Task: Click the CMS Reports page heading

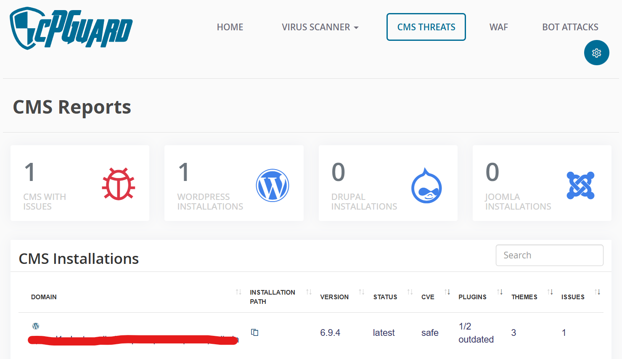Action: (x=72, y=107)
